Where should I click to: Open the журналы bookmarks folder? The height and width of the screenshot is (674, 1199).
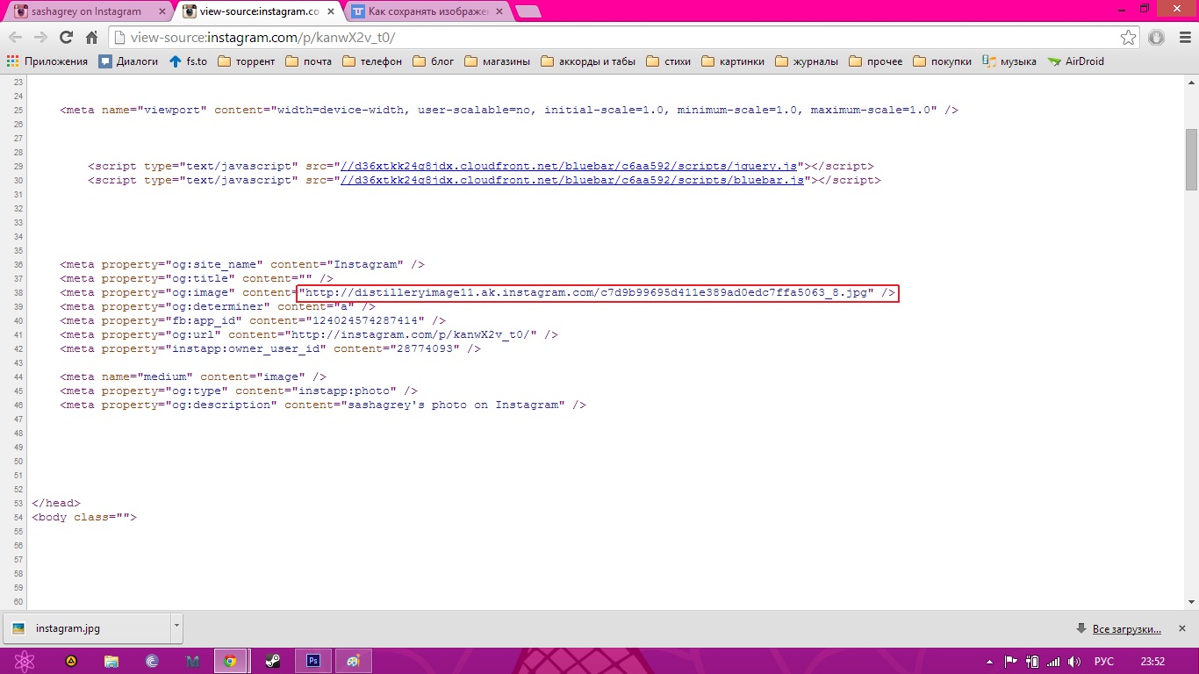pyautogui.click(x=806, y=61)
